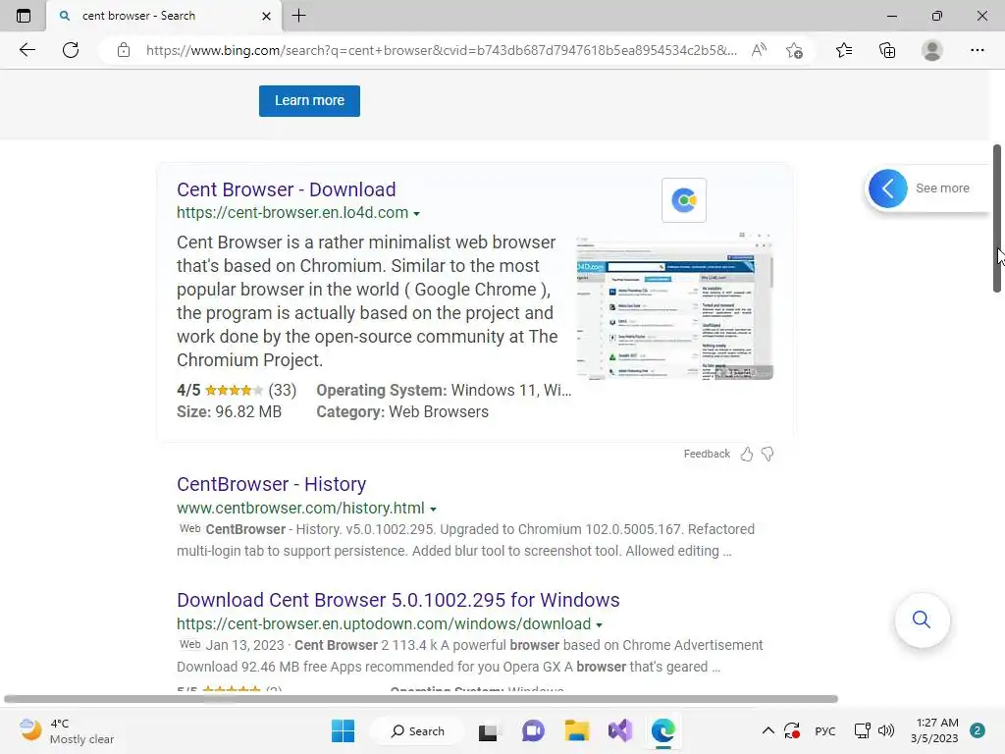Expand the uptodown.com URL dropdown arrow
1005x754 pixels.
click(600, 625)
